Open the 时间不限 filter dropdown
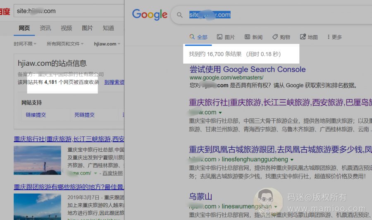 25,44
